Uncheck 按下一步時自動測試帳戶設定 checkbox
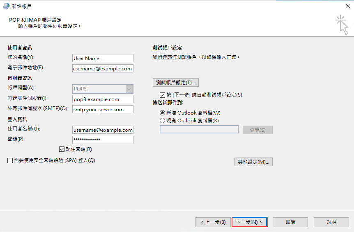The width and height of the screenshot is (354, 232). pyautogui.click(x=162, y=95)
